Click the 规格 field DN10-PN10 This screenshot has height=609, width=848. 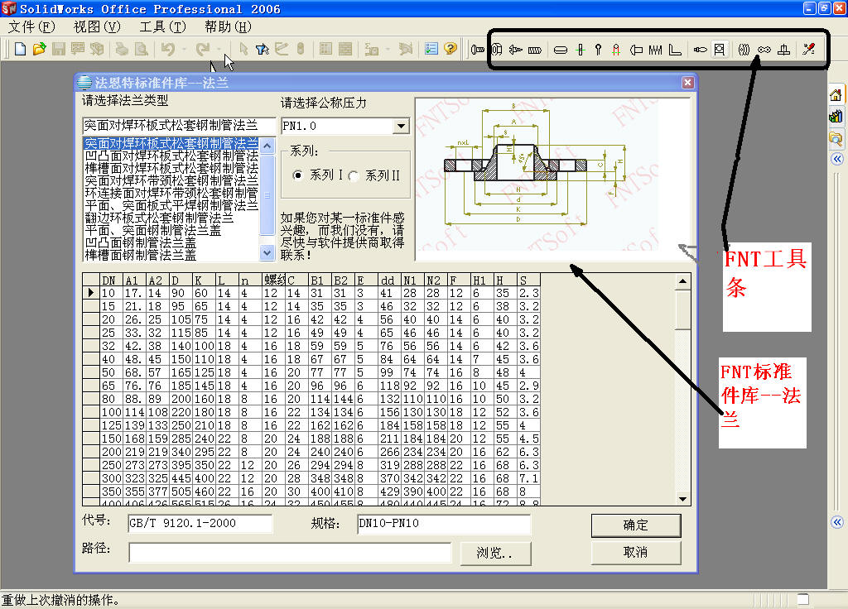[444, 523]
